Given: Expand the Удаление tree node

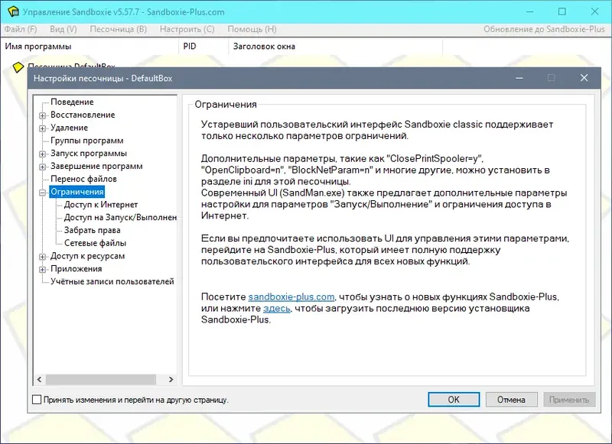Looking at the screenshot, I should (x=43, y=128).
